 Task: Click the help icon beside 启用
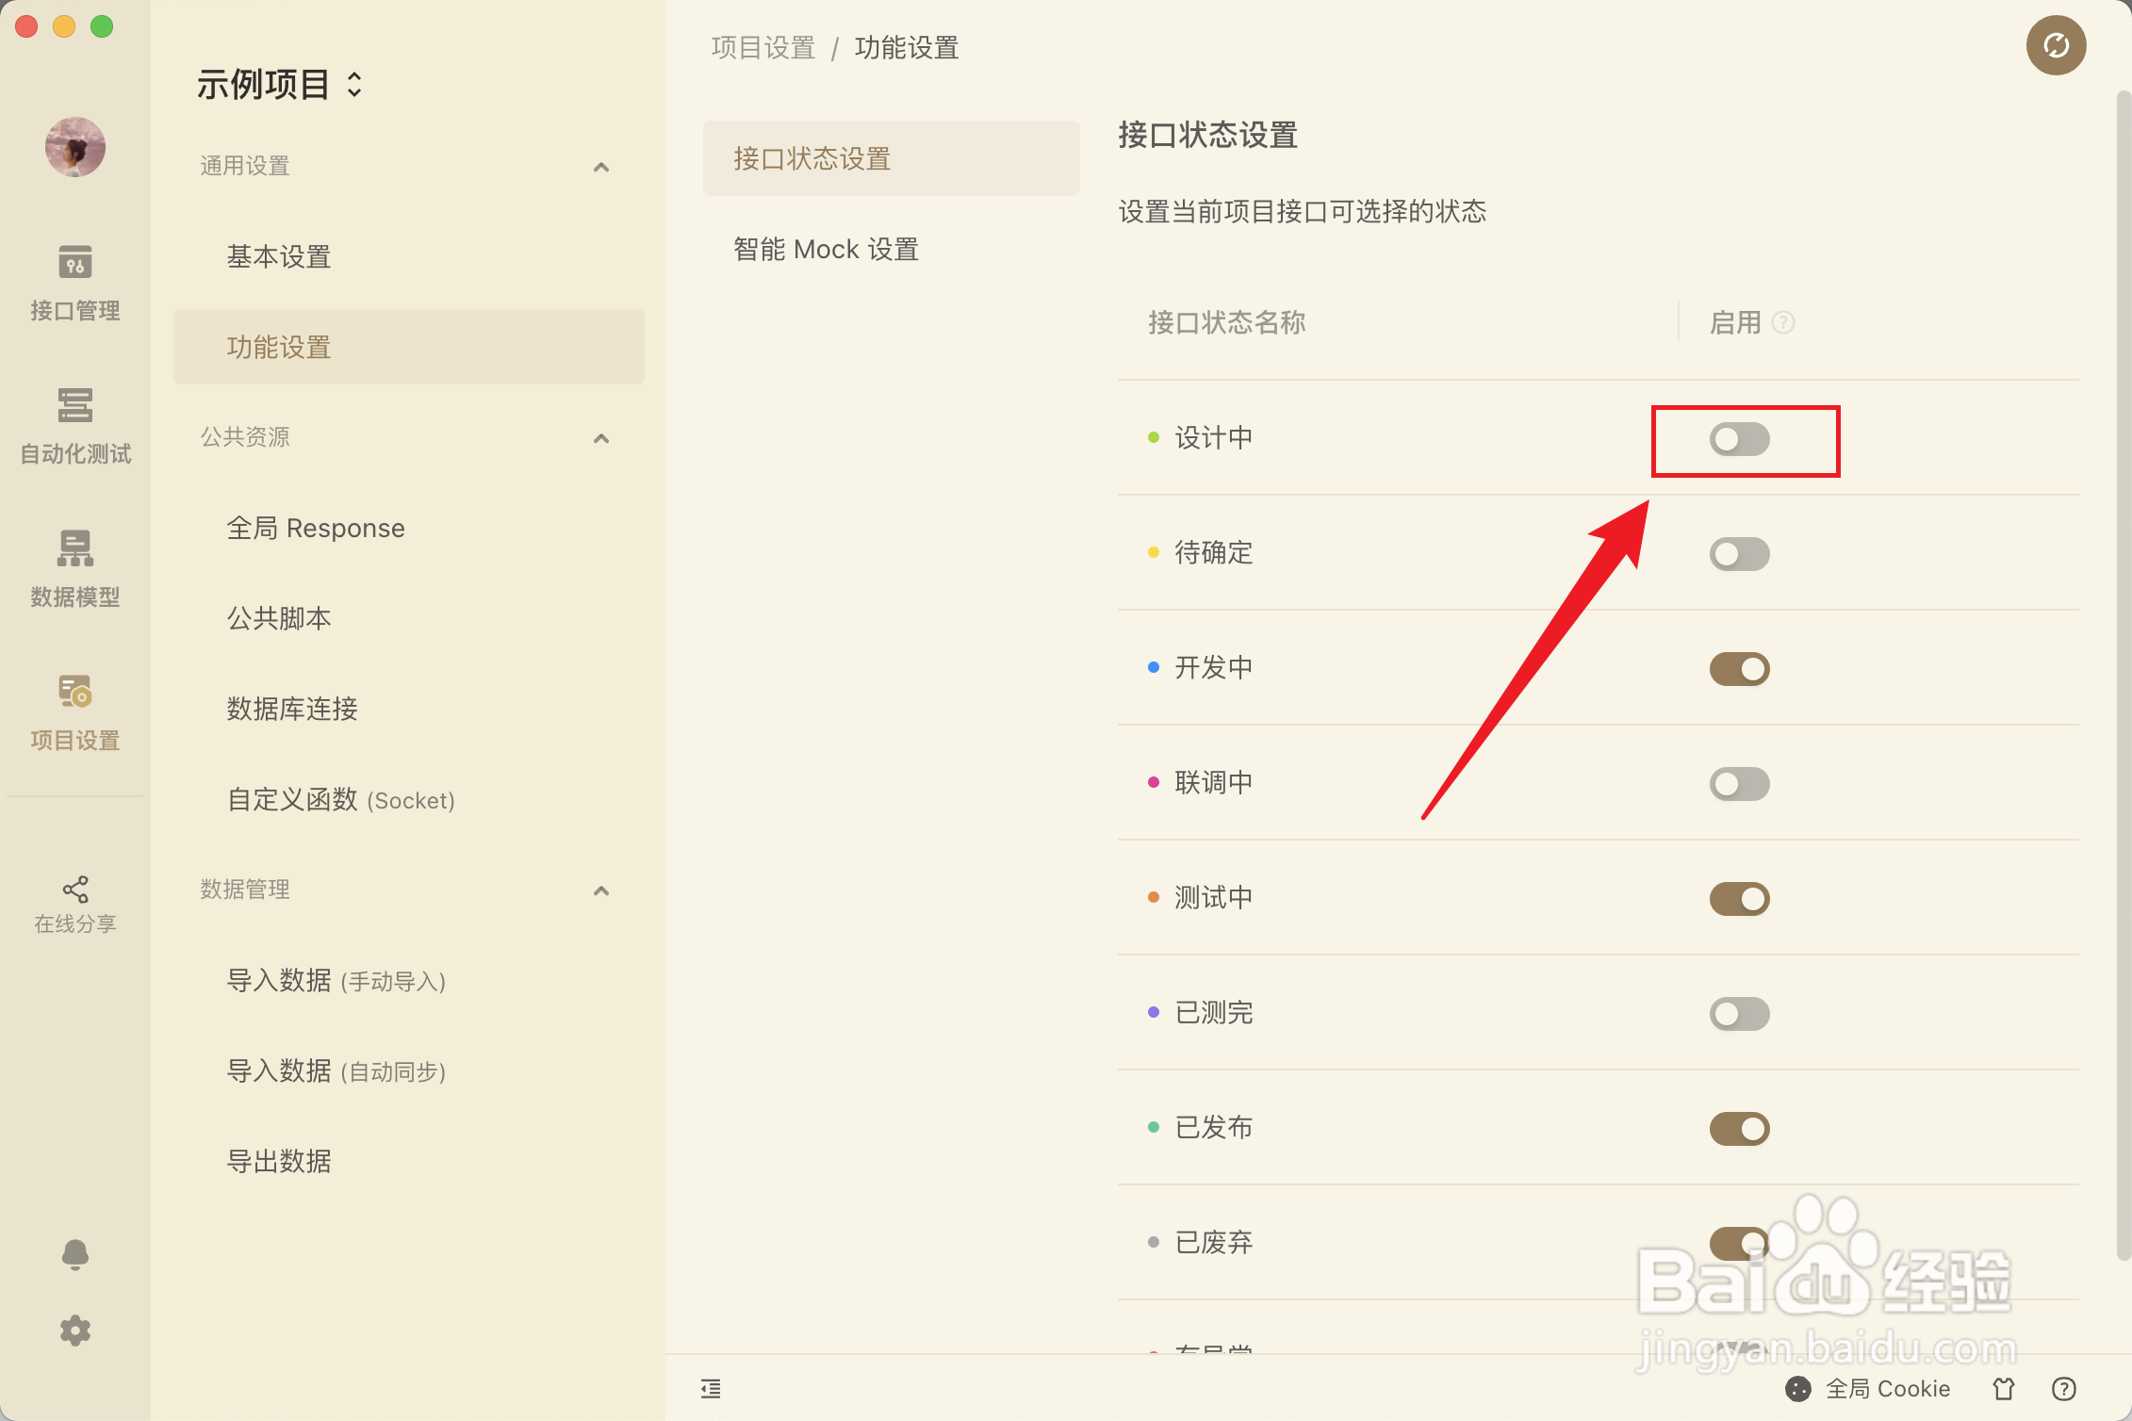pos(1782,323)
